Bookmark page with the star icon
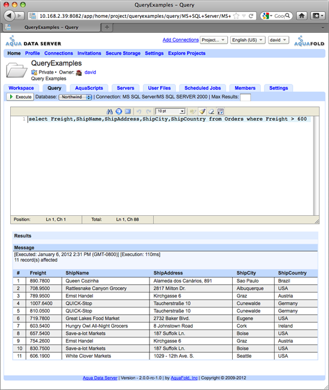The width and height of the screenshot is (329, 390). tap(236, 16)
